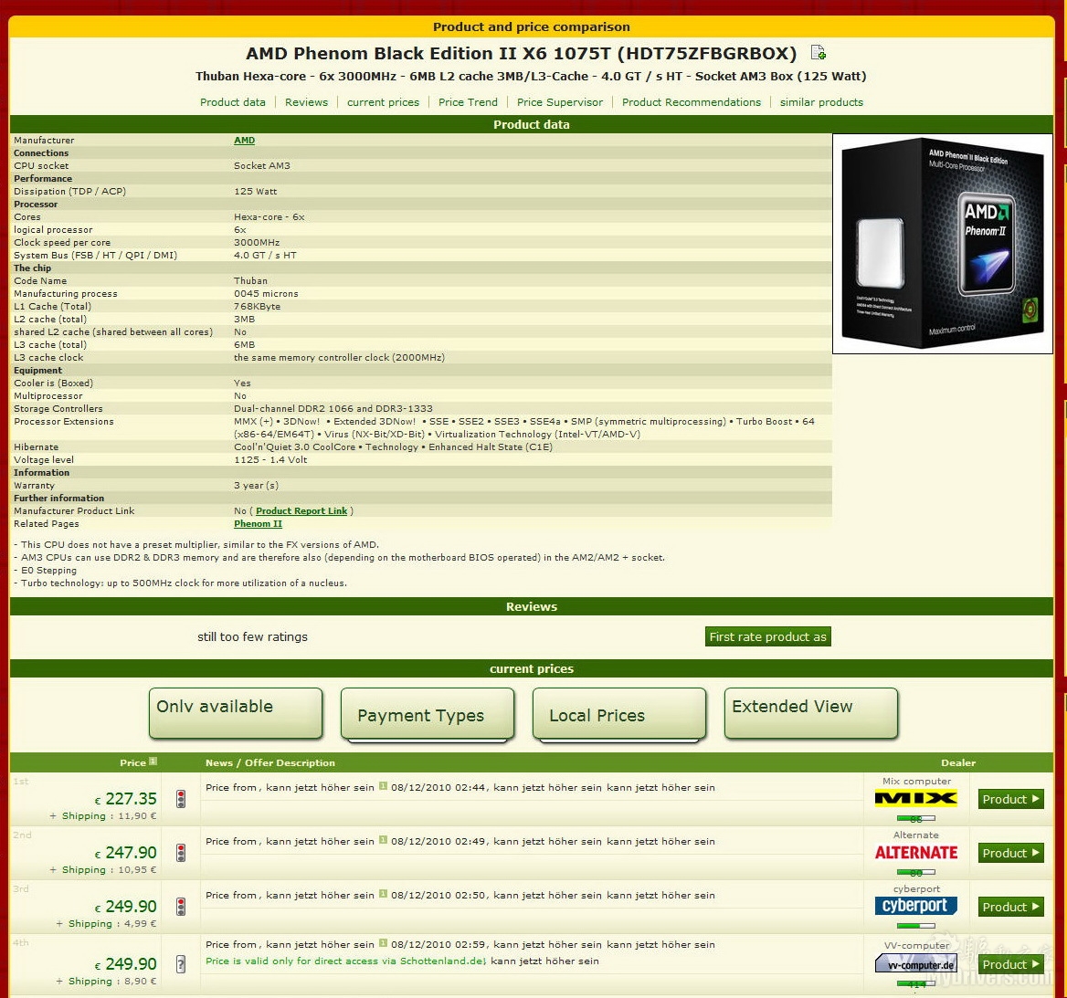
Task: Click the Extended View button
Action: pos(811,712)
